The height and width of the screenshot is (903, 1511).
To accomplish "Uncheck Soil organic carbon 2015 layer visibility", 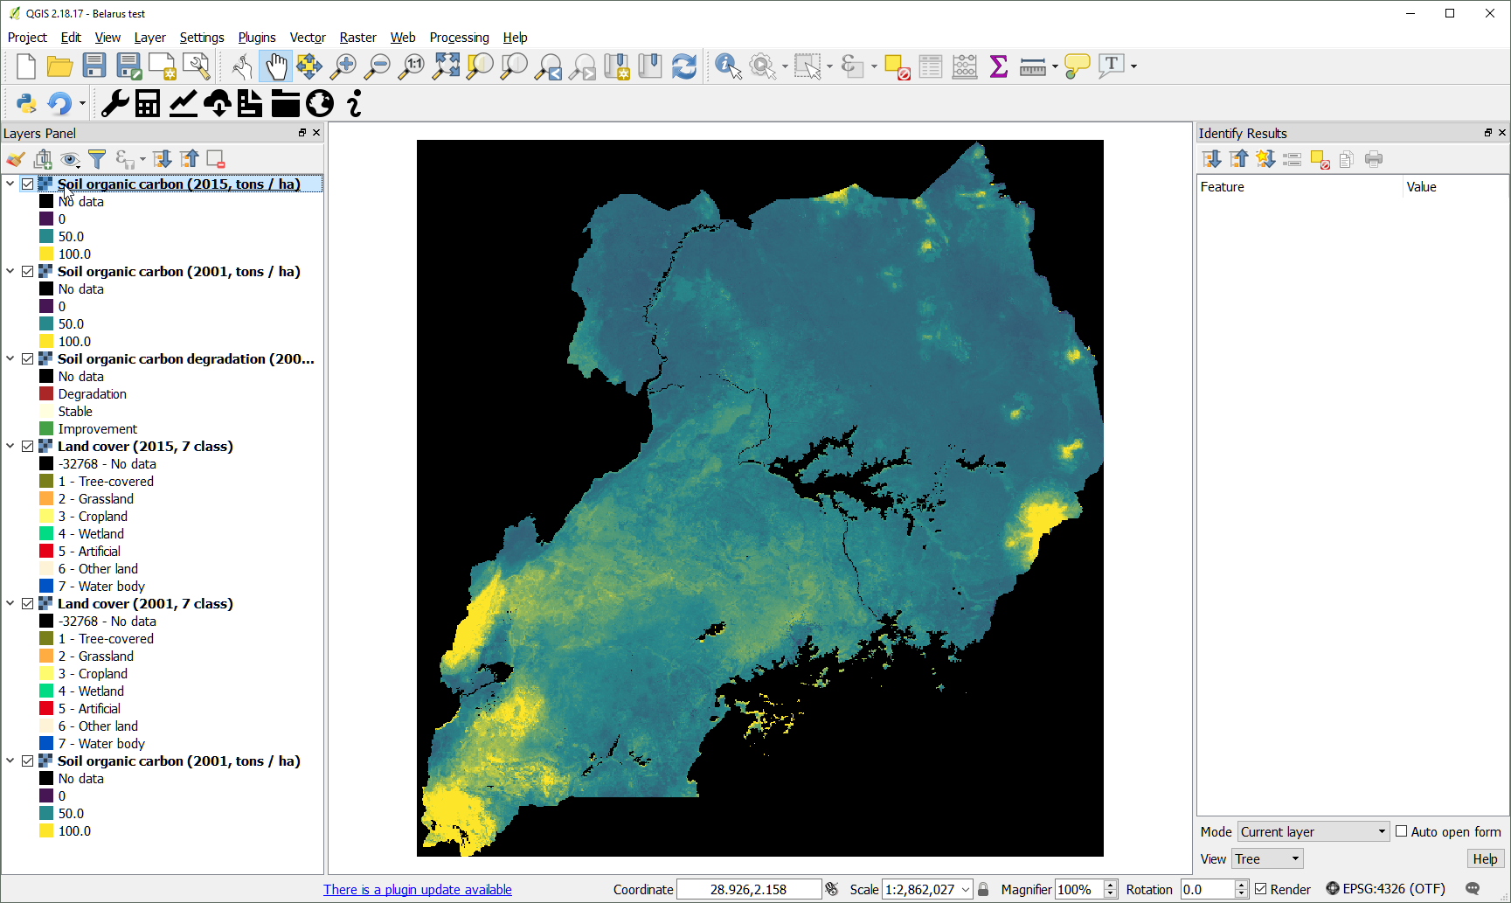I will (28, 184).
